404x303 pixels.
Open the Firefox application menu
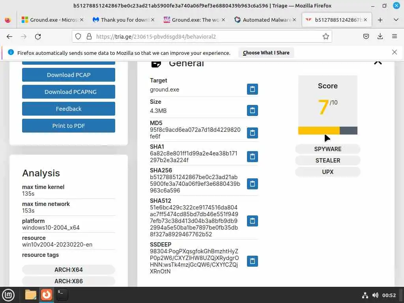[394, 37]
